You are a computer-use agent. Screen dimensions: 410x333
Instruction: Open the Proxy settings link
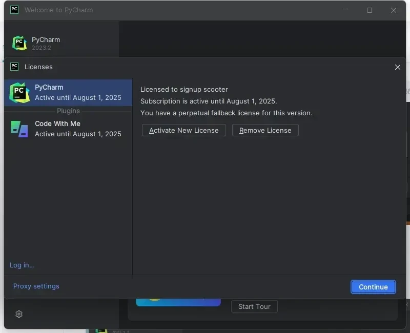click(x=36, y=286)
